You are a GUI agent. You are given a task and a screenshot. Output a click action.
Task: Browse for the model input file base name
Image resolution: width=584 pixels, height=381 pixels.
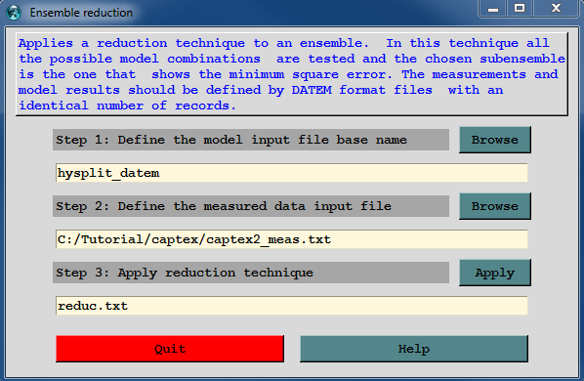[x=495, y=140]
